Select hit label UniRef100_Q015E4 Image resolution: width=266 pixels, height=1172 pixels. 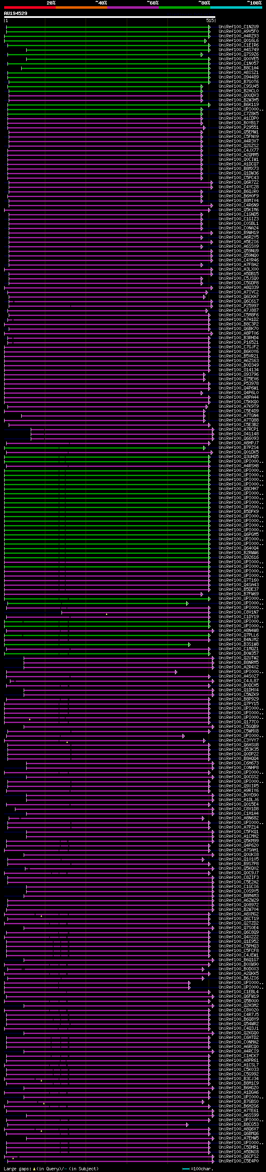click(x=239, y=804)
